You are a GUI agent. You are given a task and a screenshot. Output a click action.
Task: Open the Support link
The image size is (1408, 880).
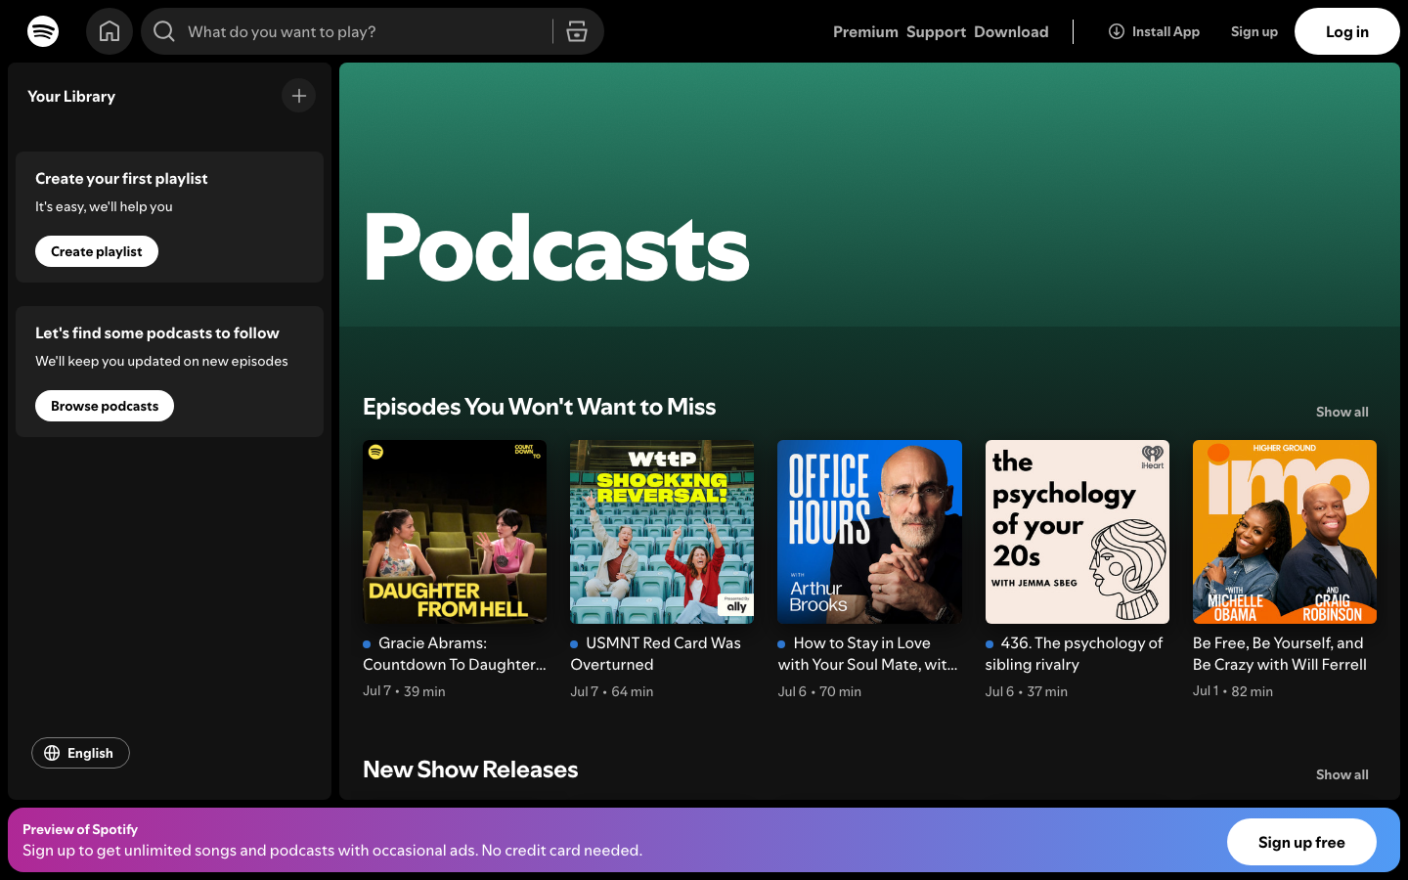click(x=936, y=31)
